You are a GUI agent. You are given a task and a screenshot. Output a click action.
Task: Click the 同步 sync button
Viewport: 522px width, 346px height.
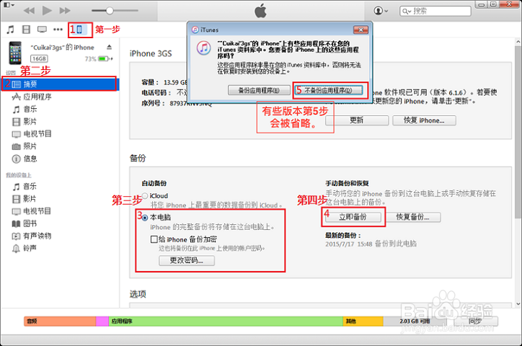475,321
